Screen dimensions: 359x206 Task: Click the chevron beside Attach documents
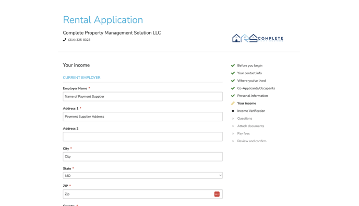coord(233,126)
